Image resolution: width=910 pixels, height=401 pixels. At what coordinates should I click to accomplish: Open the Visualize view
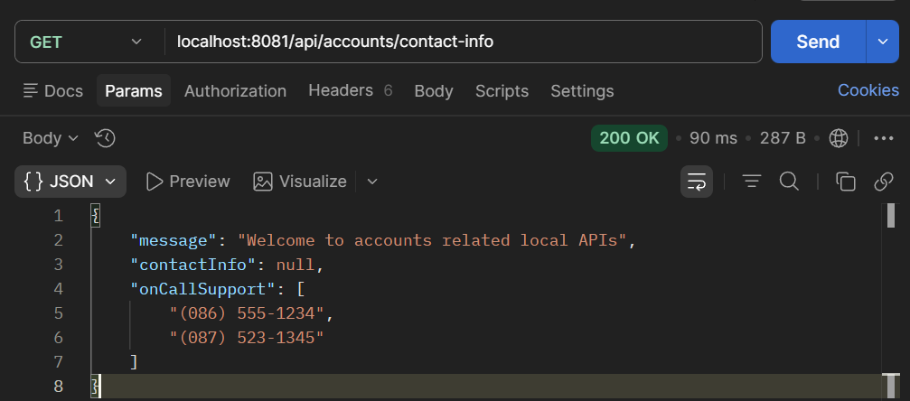pos(300,182)
